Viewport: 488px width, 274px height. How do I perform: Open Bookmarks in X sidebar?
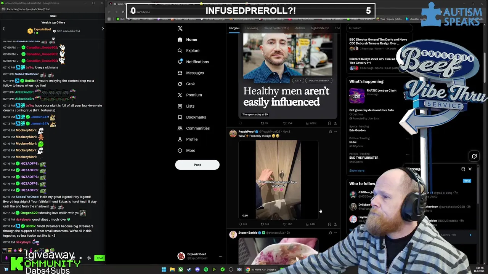tap(192, 117)
